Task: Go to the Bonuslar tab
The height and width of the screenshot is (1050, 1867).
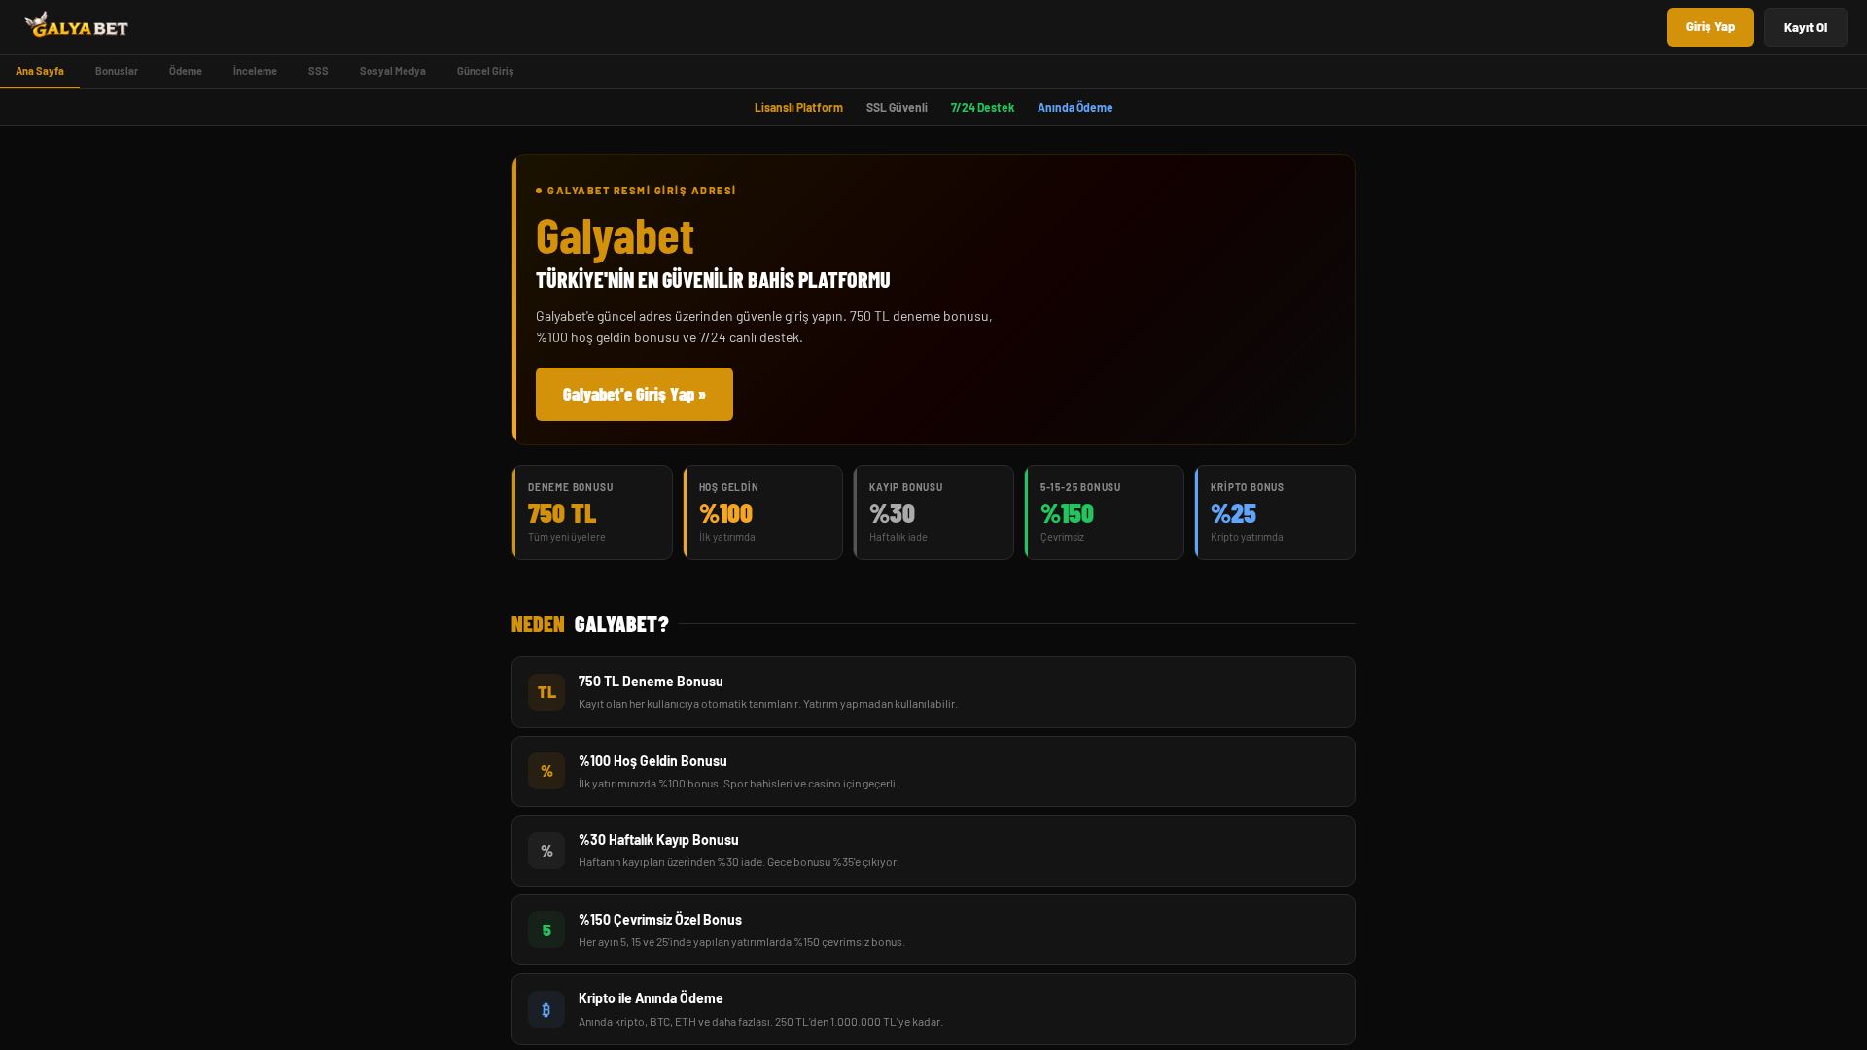Action: tap(117, 71)
